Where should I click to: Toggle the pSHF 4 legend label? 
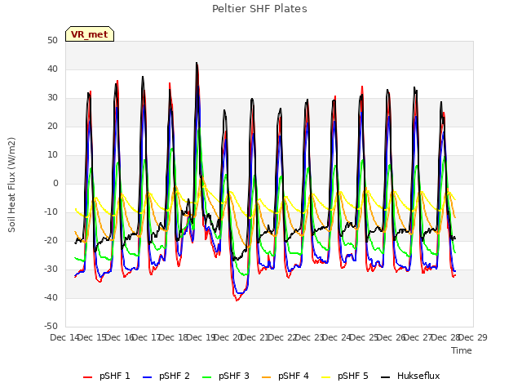[294, 376]
